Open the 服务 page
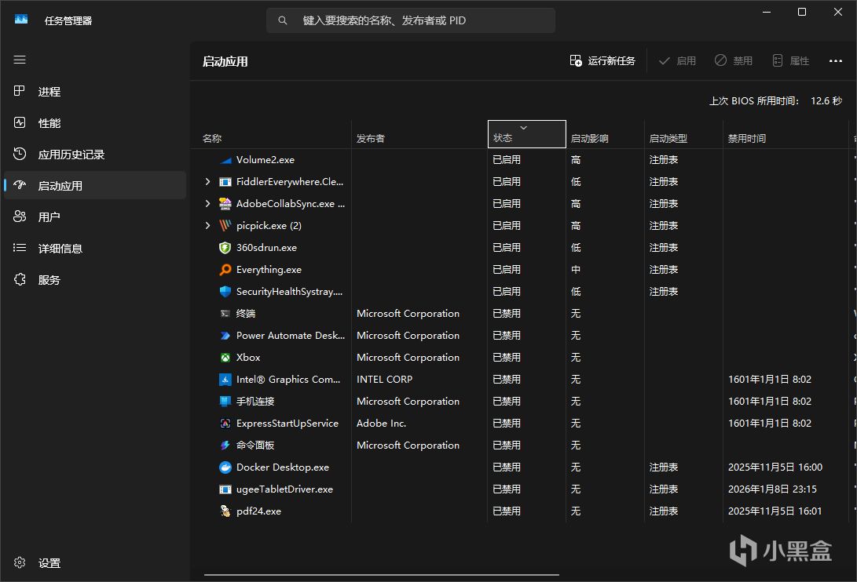Screen dimensions: 857x582 click(95, 280)
